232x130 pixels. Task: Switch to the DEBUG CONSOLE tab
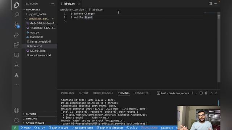click(103, 93)
